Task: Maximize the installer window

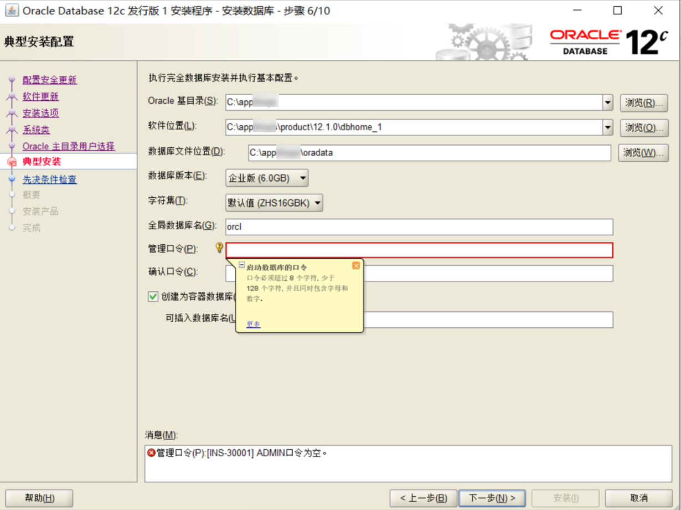Action: point(617,11)
